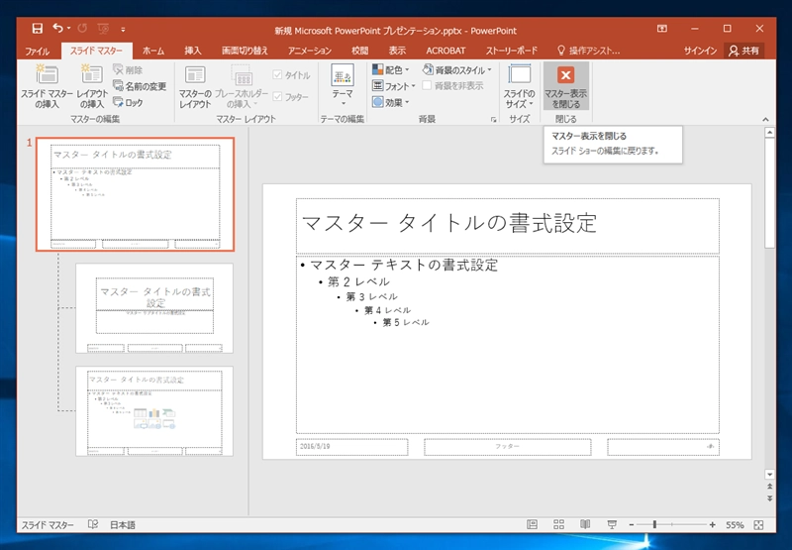Open マスターのレイアウト dialog
This screenshot has width=792, height=550.
[x=195, y=86]
